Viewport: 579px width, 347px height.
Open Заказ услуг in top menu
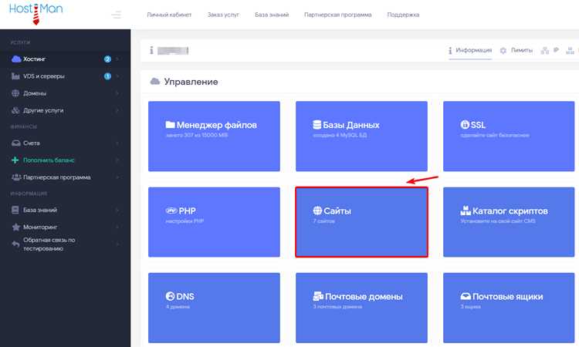click(x=223, y=15)
